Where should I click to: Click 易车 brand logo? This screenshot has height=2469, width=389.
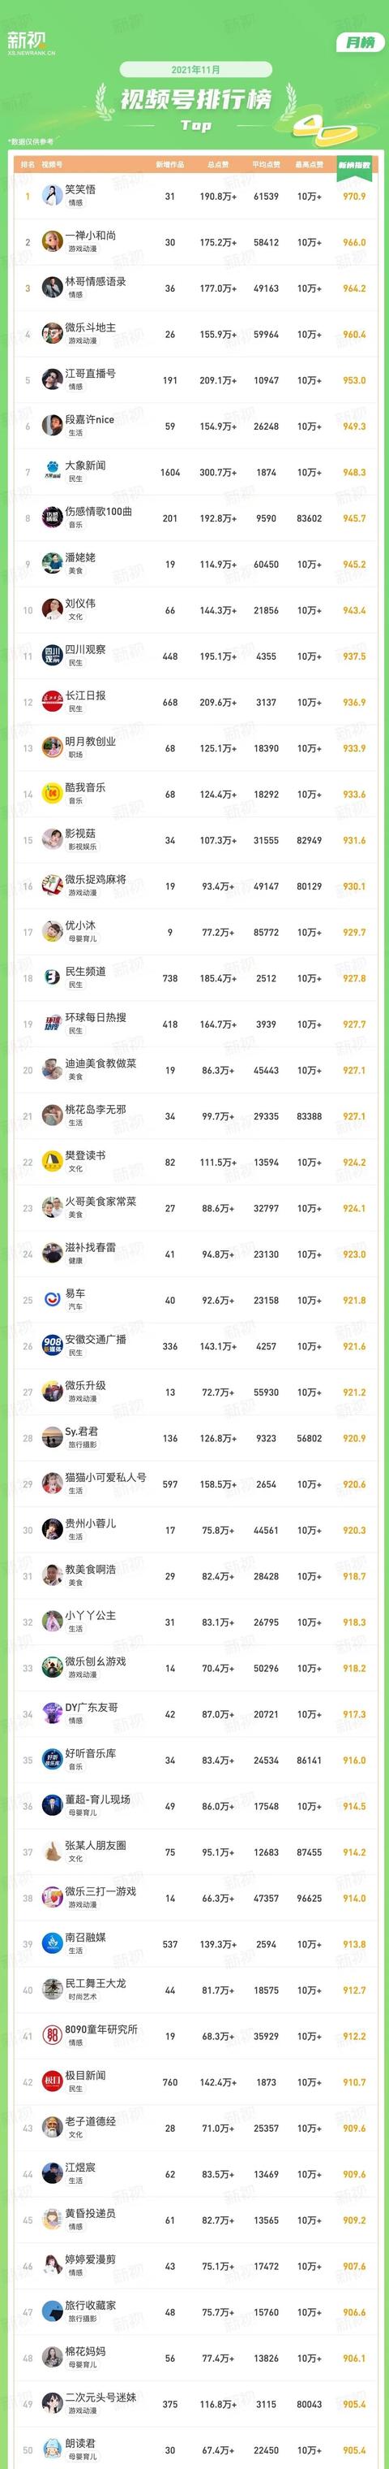coord(52,1301)
